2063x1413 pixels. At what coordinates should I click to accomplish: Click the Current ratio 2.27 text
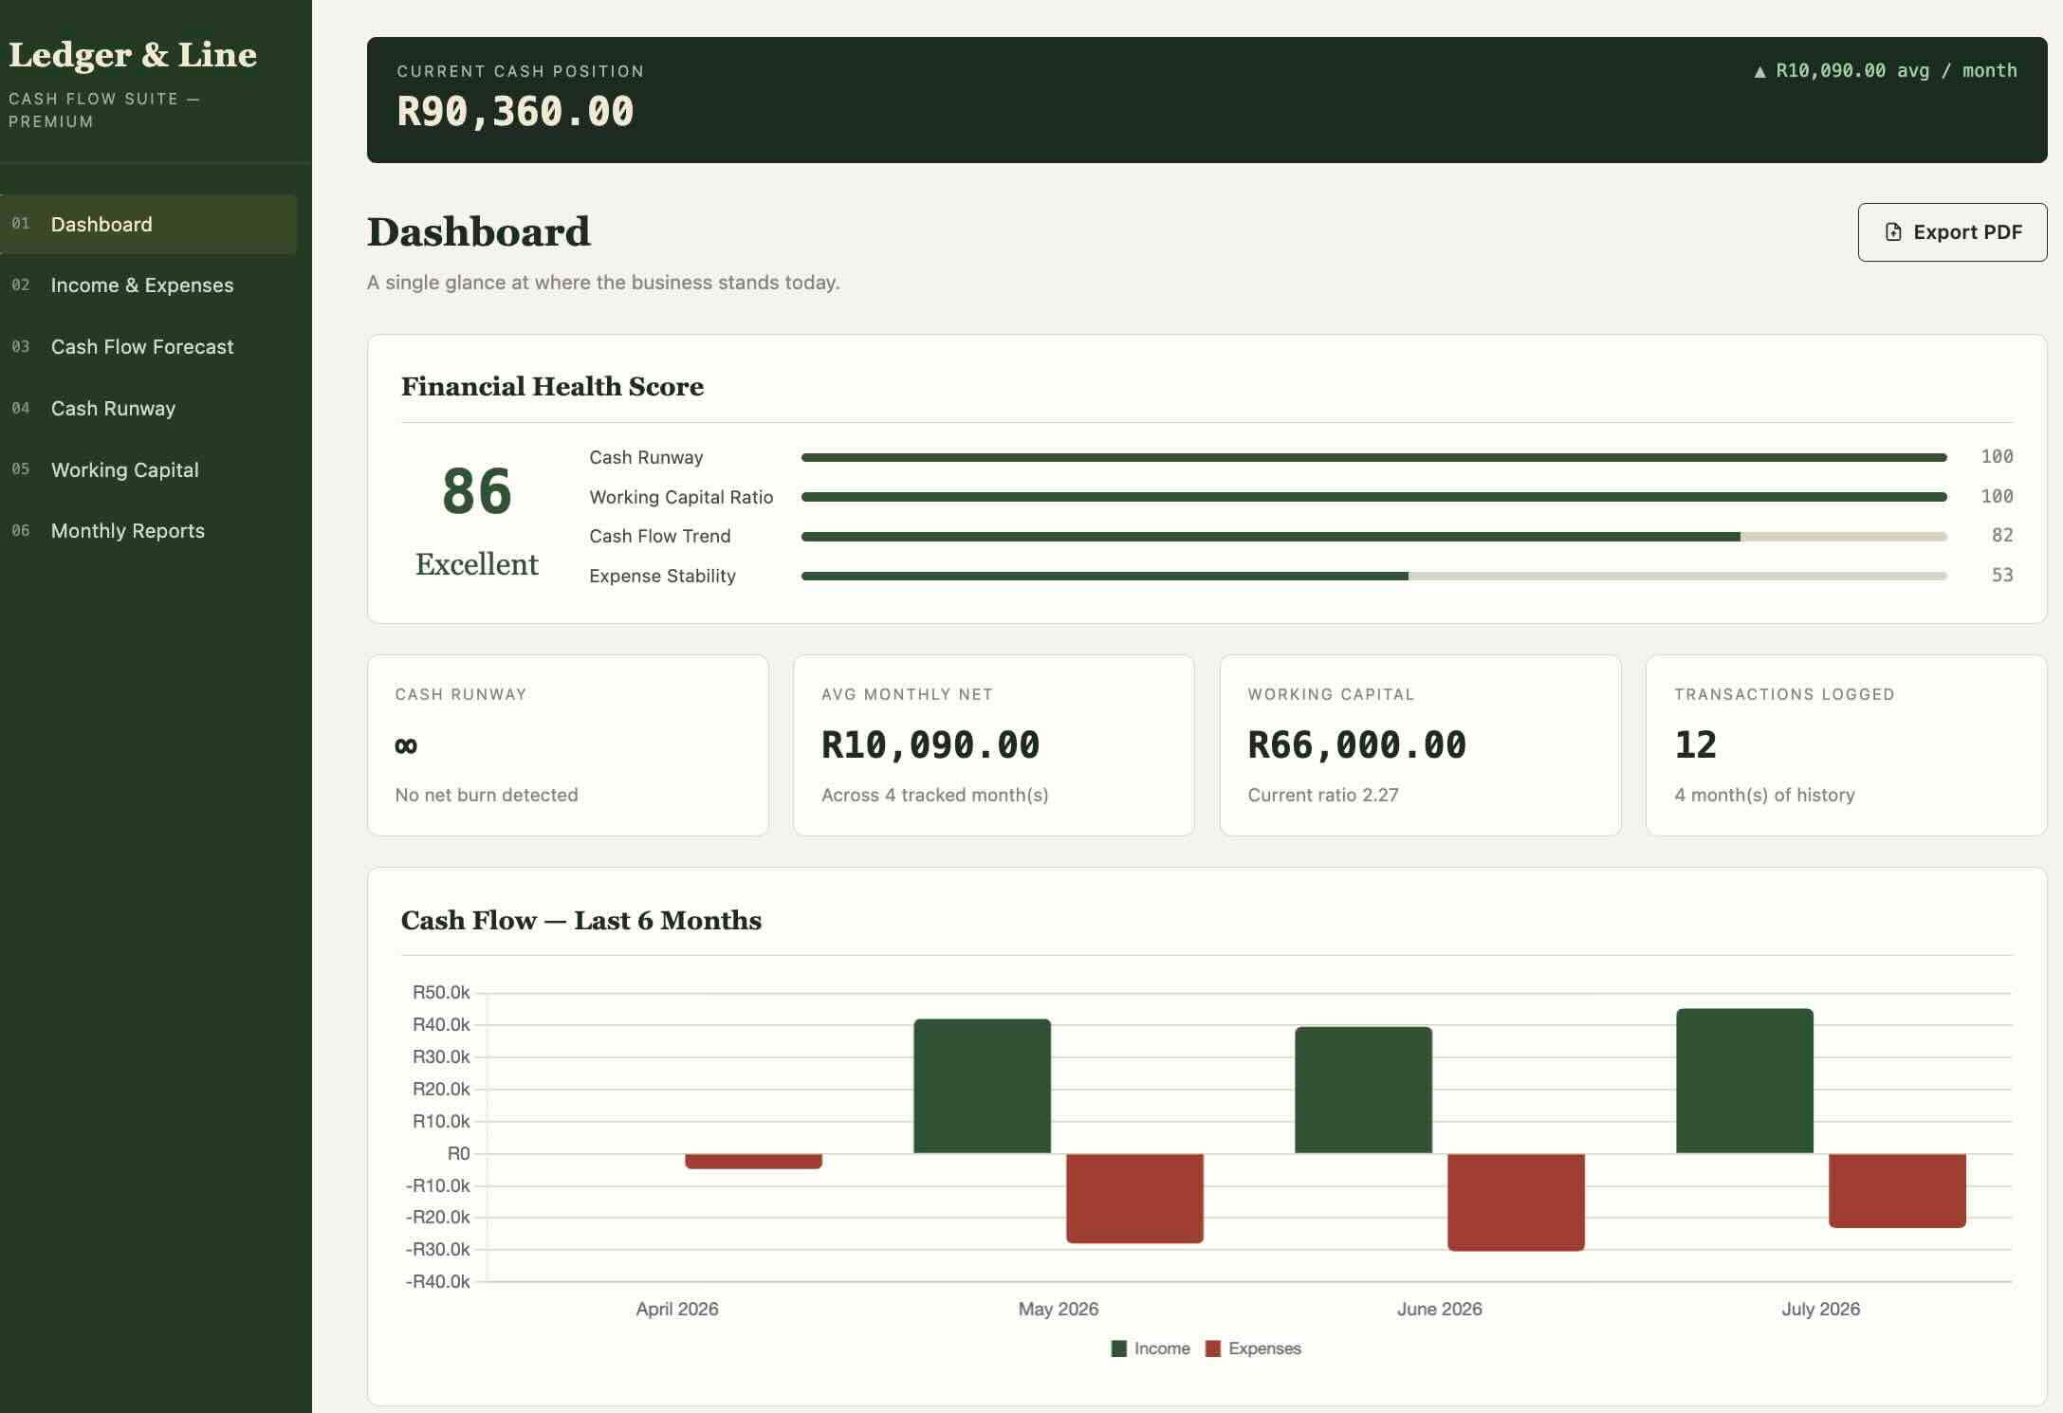(x=1323, y=796)
